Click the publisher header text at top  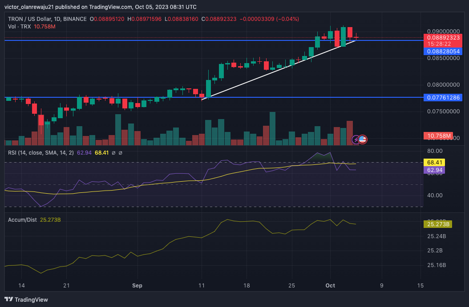point(101,7)
